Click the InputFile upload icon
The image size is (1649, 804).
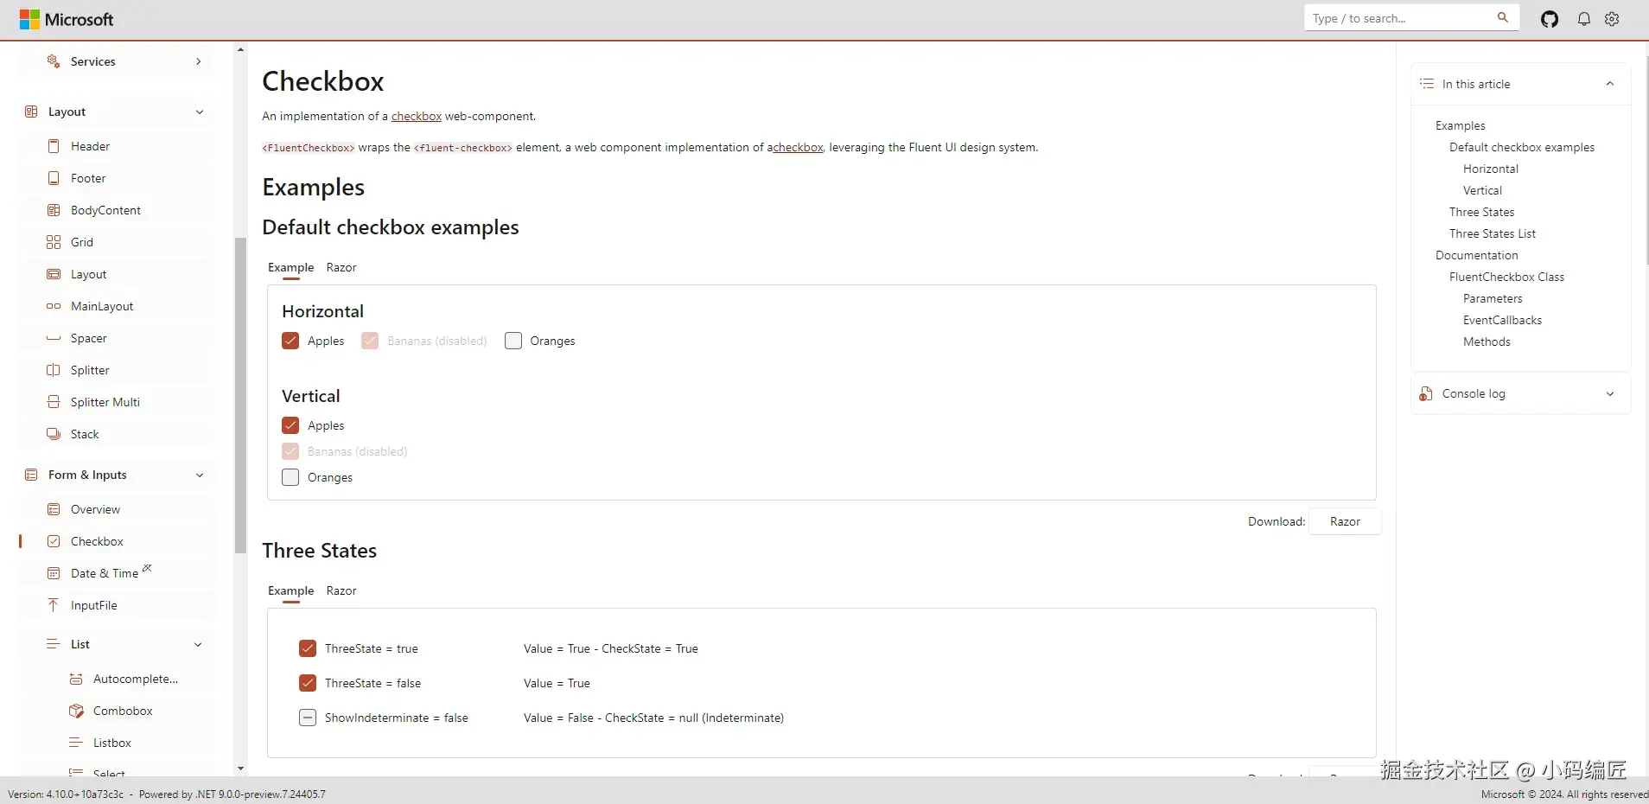pyautogui.click(x=54, y=605)
